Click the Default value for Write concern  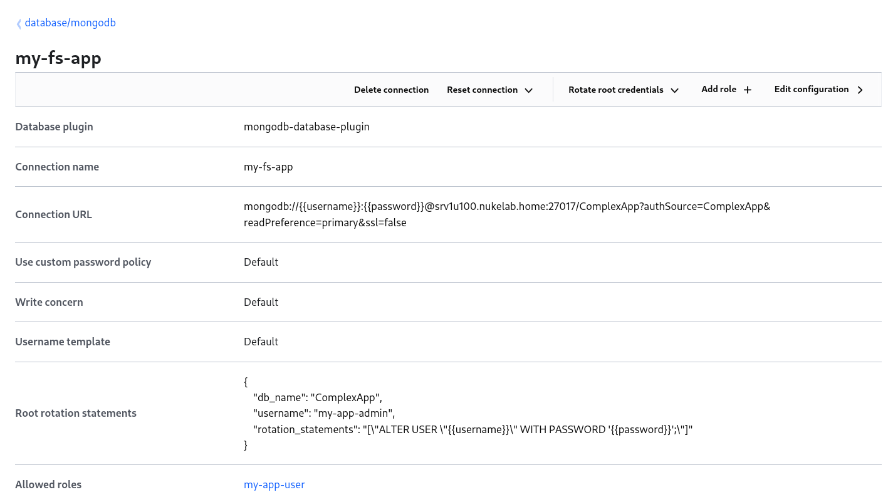tap(261, 302)
